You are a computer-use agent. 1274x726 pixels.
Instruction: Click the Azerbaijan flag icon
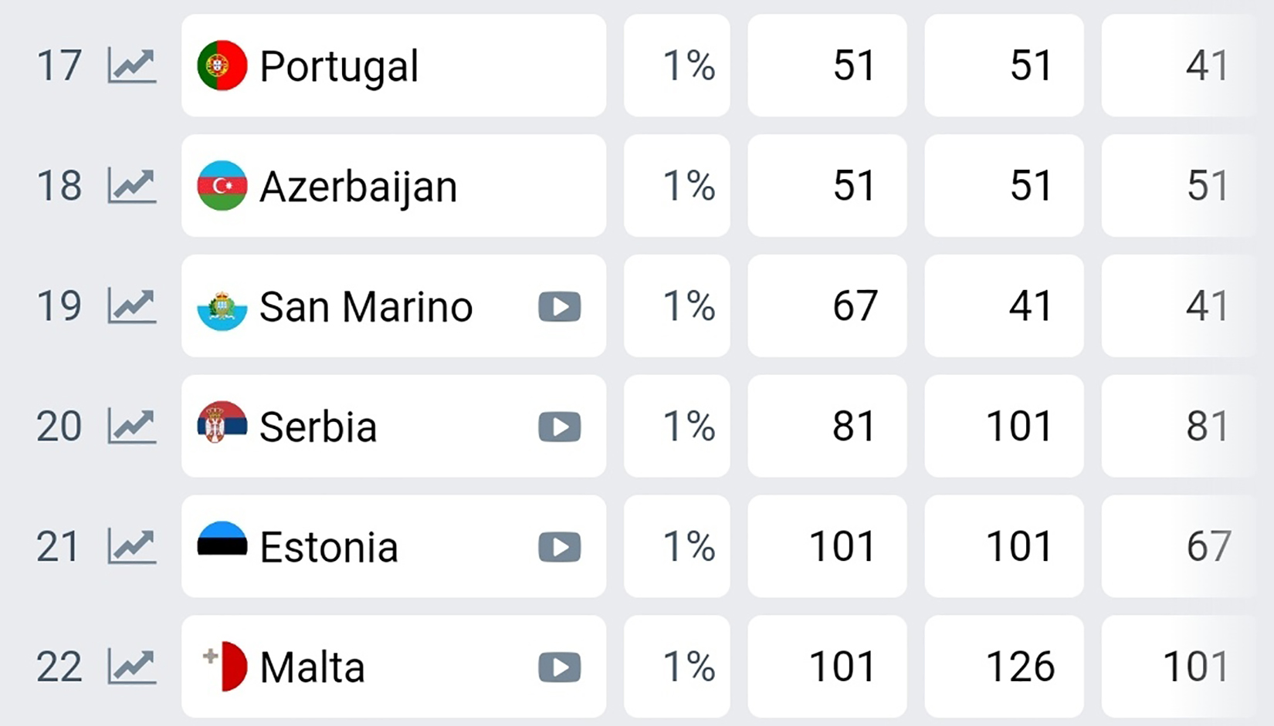click(x=222, y=185)
